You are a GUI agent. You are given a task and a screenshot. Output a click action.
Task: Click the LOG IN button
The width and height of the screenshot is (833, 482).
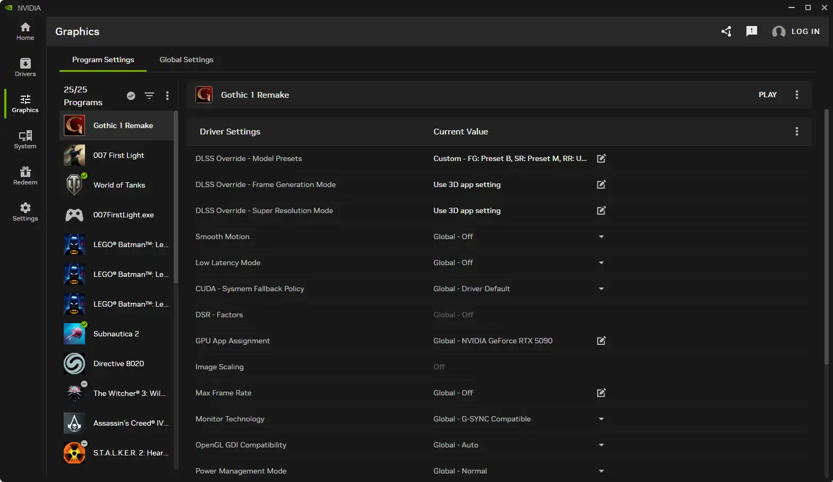pos(796,31)
